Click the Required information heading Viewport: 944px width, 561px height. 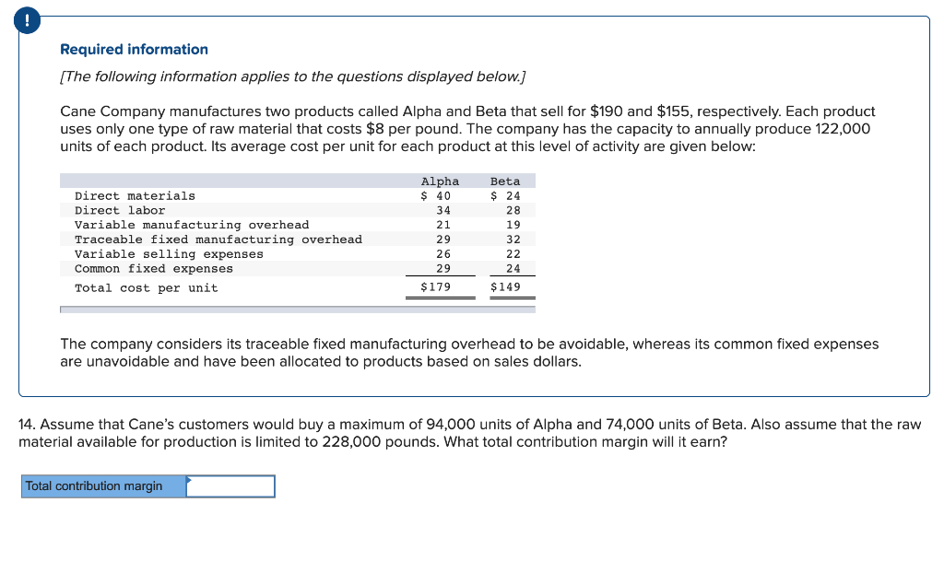click(134, 50)
